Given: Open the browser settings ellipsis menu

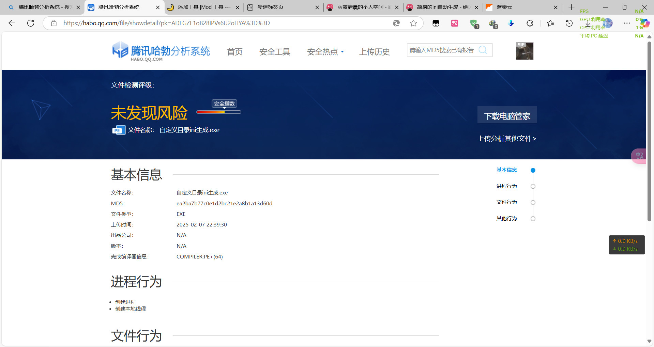Looking at the screenshot, I should [x=627, y=23].
